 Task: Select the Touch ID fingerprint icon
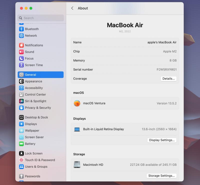coord(21,160)
